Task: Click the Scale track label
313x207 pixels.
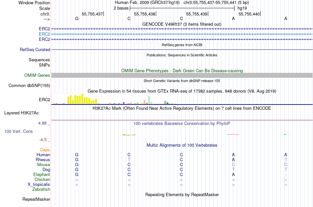Action: coord(44,8)
